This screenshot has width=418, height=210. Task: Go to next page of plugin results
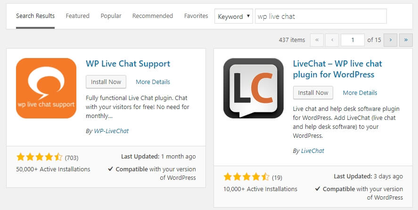click(x=391, y=40)
